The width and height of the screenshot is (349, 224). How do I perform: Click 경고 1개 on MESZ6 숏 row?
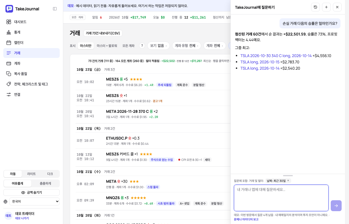coord(158,101)
